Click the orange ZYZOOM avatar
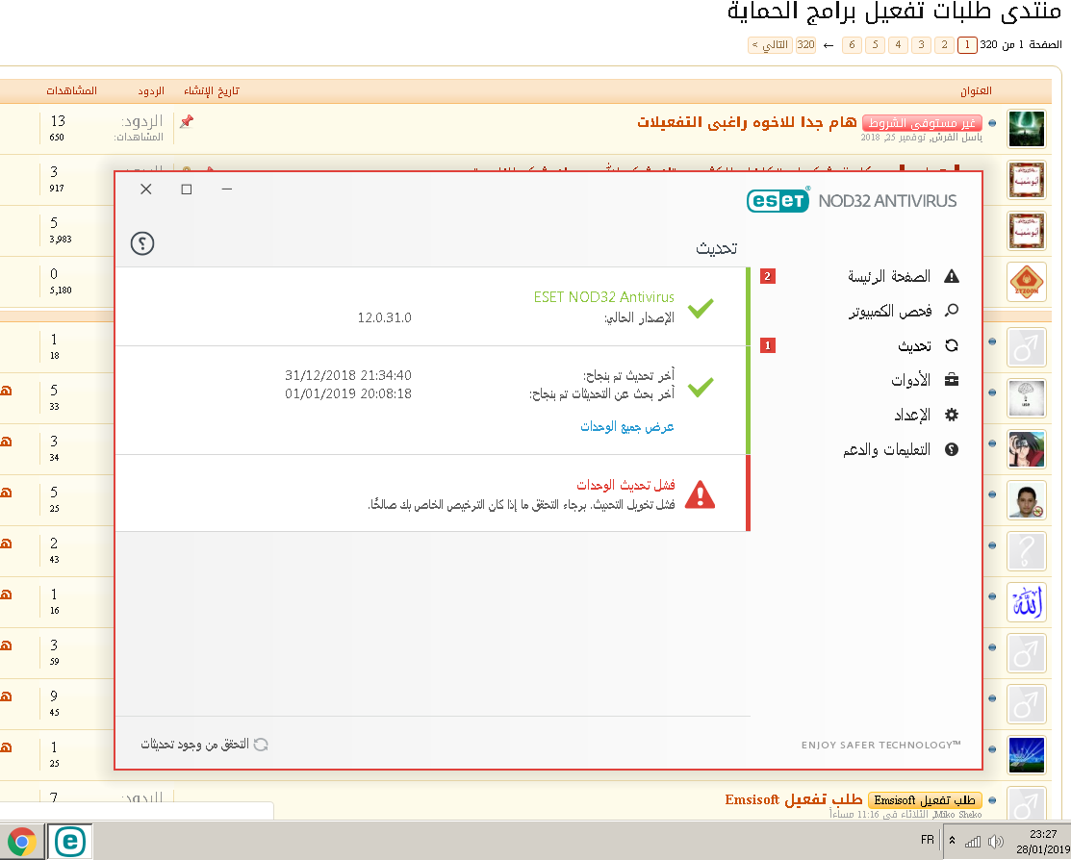The height and width of the screenshot is (860, 1071). coord(1027,282)
